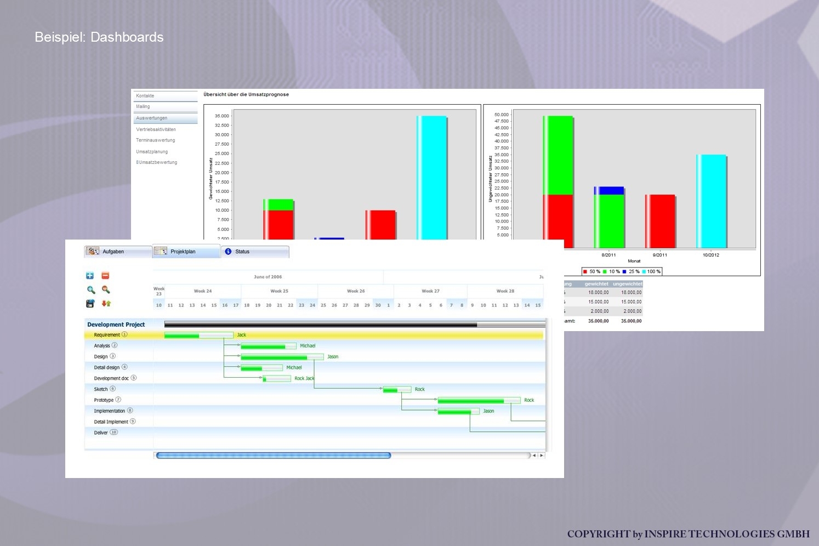Screen dimensions: 819x546
Task: Click the Week 26 timeline header
Action: pyautogui.click(x=356, y=291)
